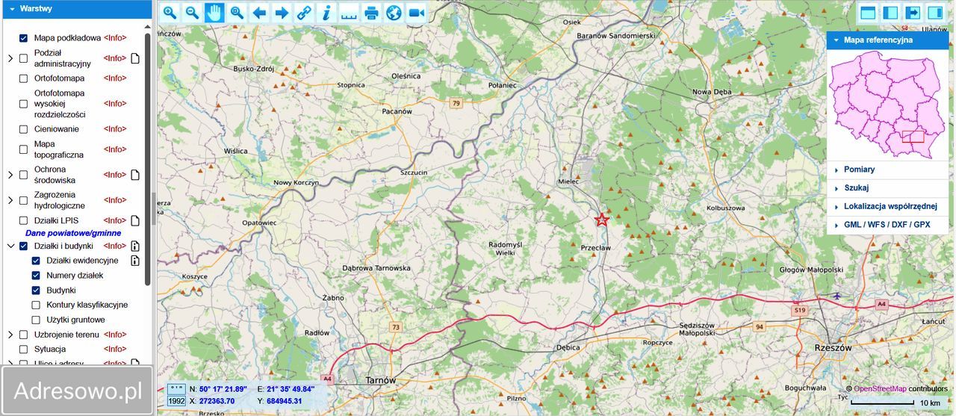This screenshot has width=956, height=416.
Task: Open document icon next to Działki LPIS
Action: [x=135, y=220]
